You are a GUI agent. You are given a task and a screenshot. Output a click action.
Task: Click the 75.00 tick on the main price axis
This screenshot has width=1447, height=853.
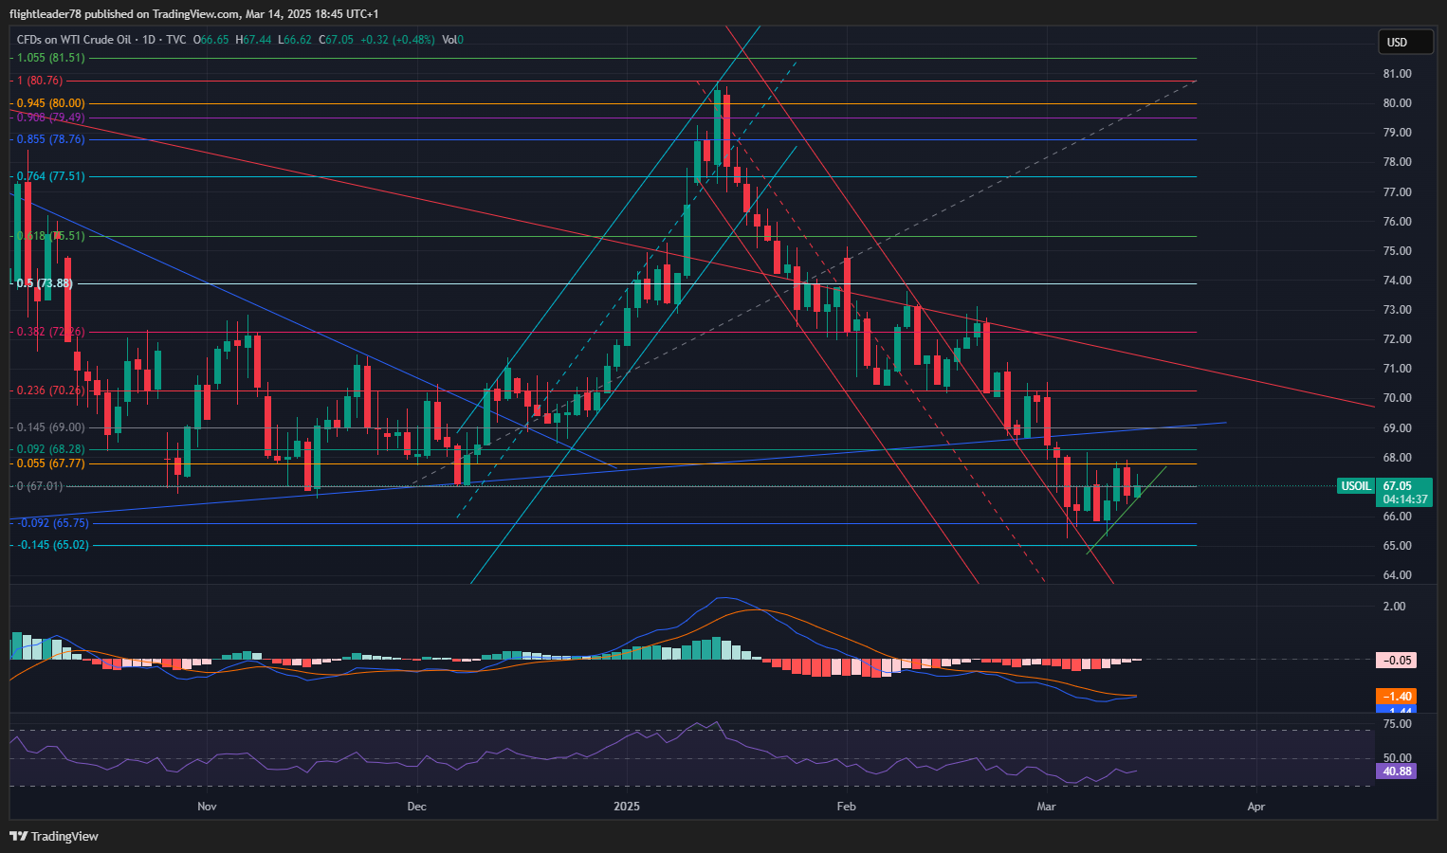[x=1398, y=251]
